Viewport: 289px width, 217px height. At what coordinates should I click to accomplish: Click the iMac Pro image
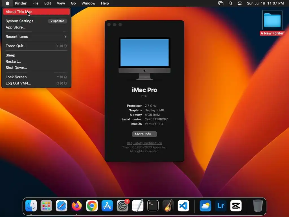point(144,59)
